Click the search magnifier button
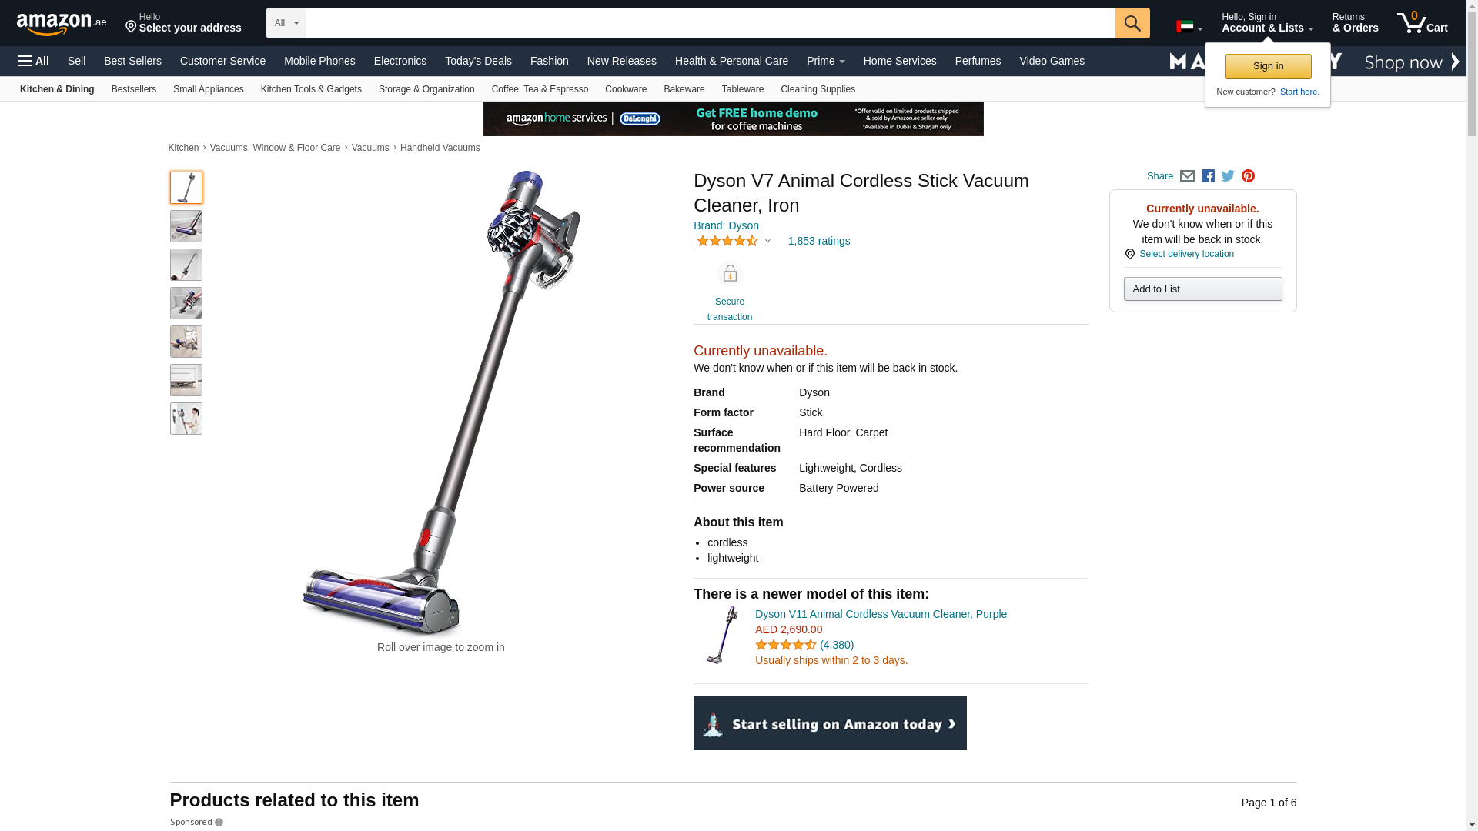The height and width of the screenshot is (831, 1478). pyautogui.click(x=1132, y=23)
